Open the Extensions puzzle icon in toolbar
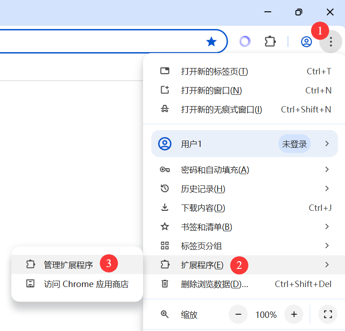 click(270, 42)
